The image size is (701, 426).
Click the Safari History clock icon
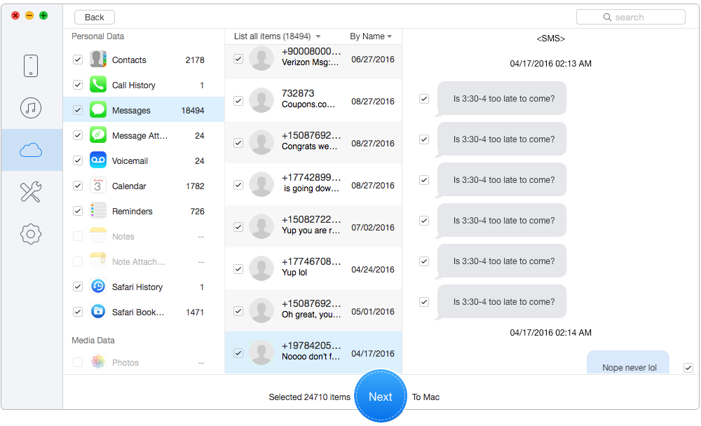pos(98,286)
